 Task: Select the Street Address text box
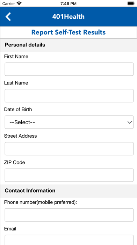pyautogui.click(x=69, y=149)
